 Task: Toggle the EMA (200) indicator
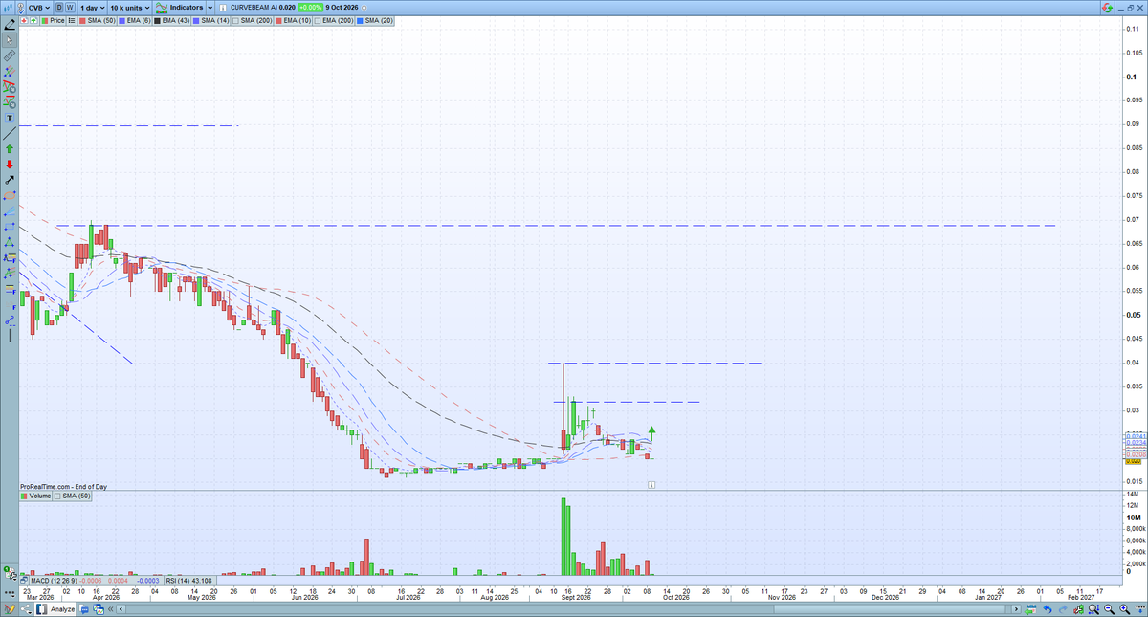(x=334, y=20)
